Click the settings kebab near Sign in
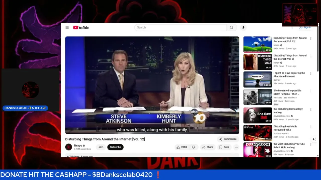The height and width of the screenshot is (180, 321). 292,27
